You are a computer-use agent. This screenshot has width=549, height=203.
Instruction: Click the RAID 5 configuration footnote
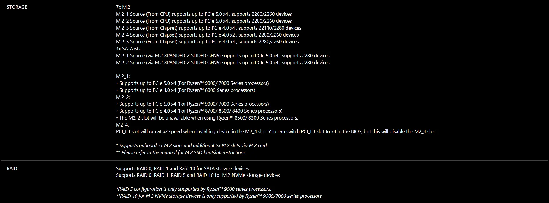(194, 189)
